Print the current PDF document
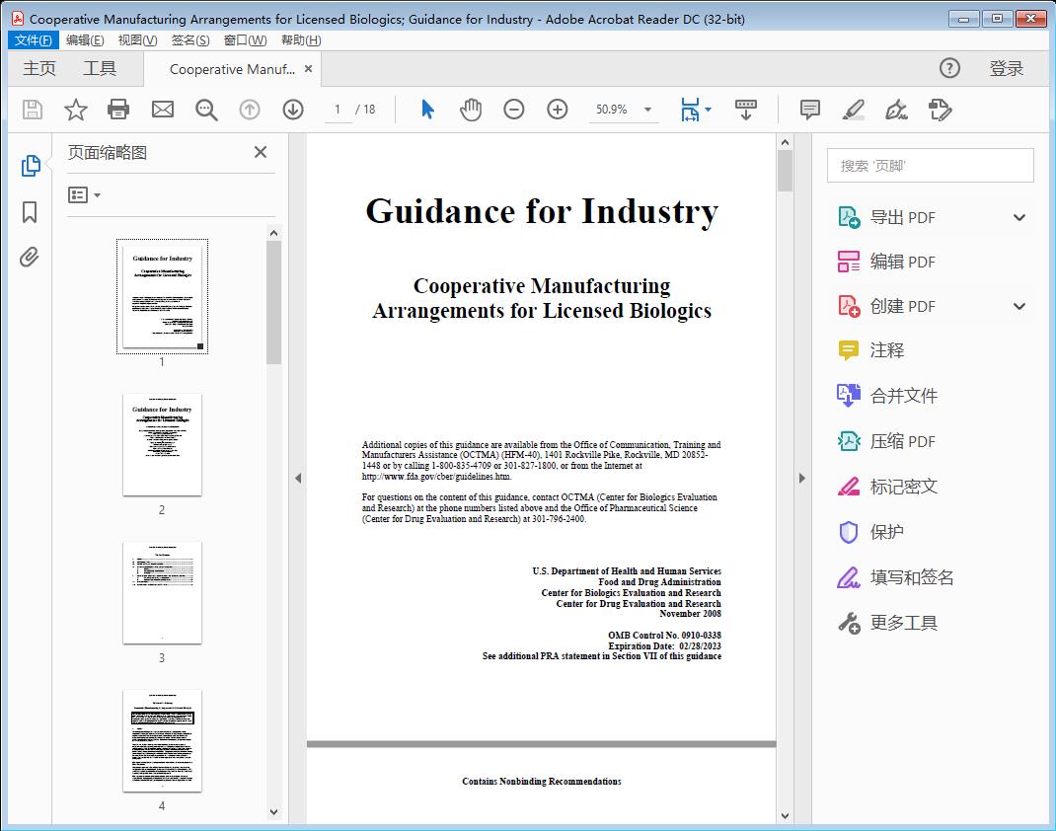1056x831 pixels. [118, 110]
